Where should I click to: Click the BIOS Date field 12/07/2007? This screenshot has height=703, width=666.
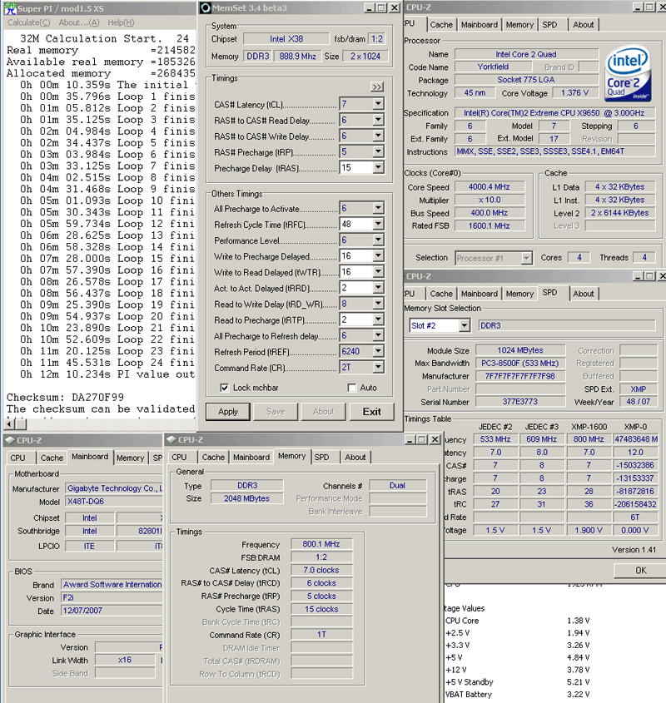pos(112,610)
